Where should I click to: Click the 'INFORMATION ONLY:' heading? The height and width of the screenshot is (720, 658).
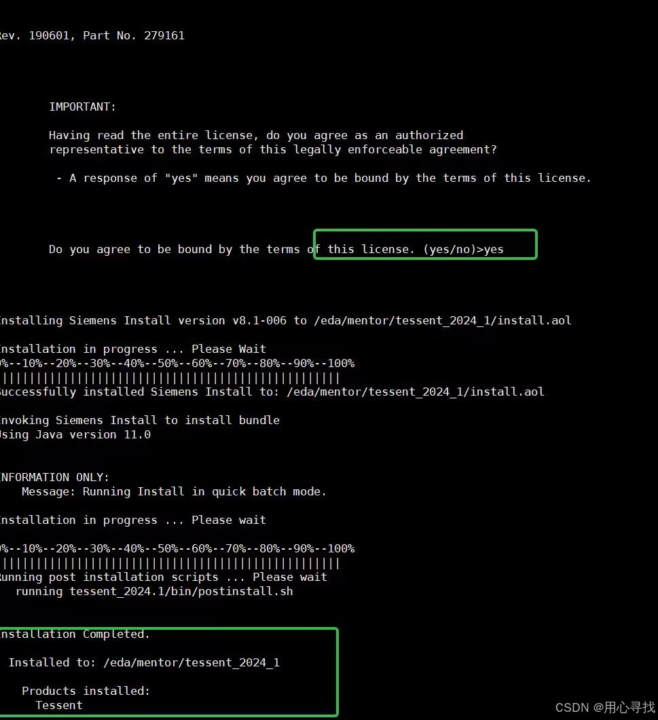[54, 478]
